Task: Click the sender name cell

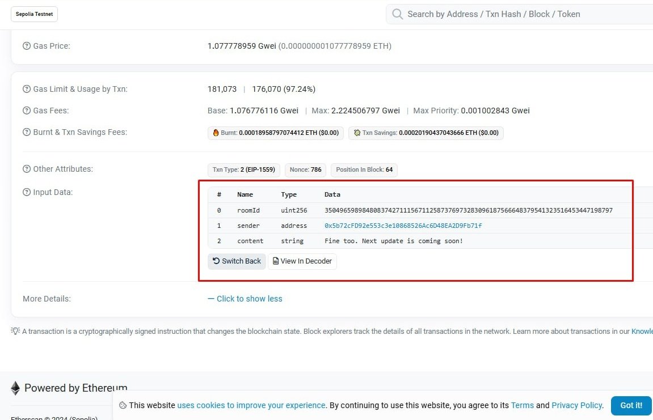Action: [x=248, y=226]
